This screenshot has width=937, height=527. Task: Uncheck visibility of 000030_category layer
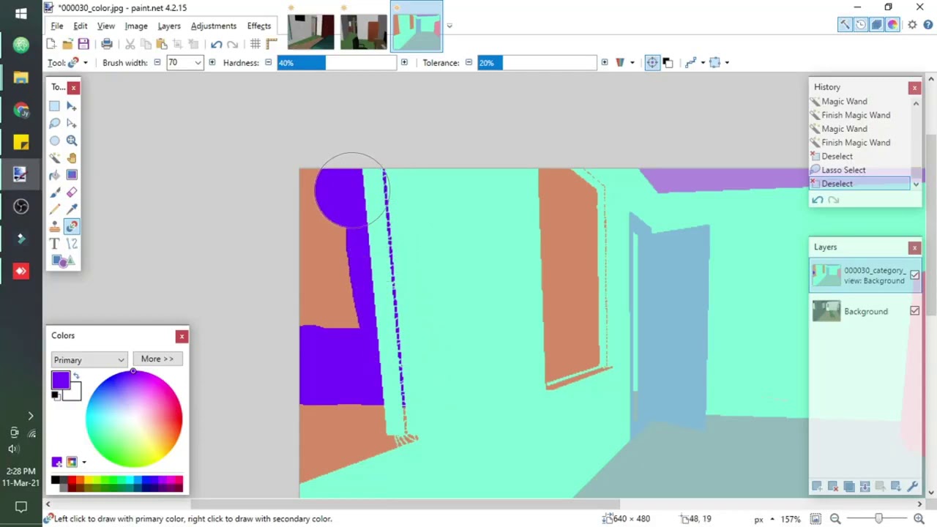pyautogui.click(x=914, y=275)
